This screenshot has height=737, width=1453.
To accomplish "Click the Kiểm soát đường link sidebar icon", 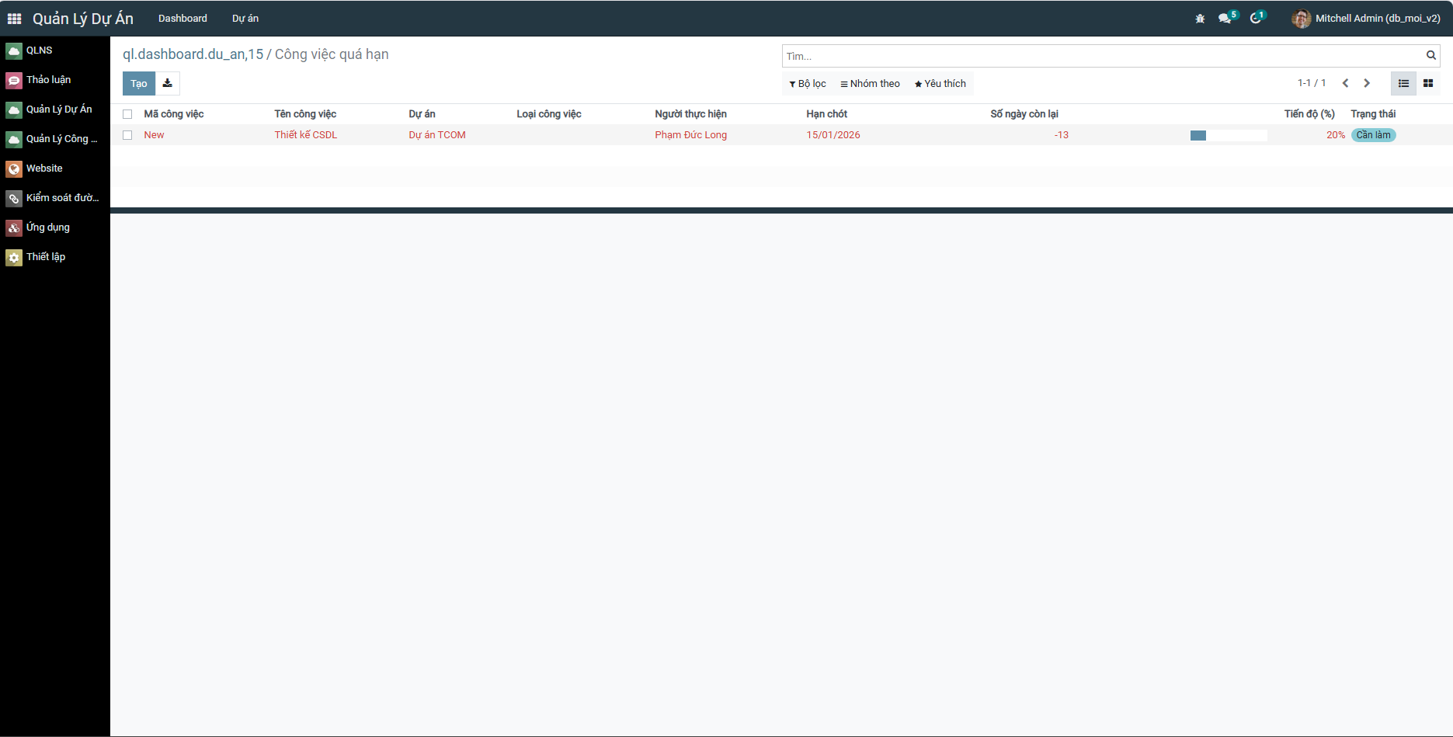I will (14, 199).
